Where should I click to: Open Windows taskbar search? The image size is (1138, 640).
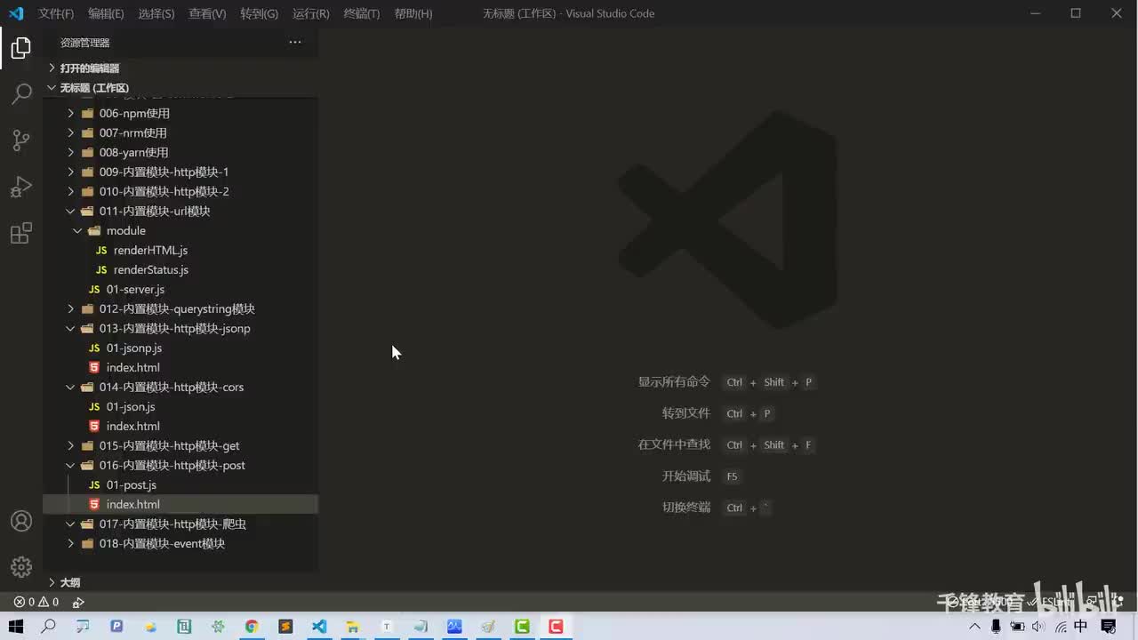49,627
